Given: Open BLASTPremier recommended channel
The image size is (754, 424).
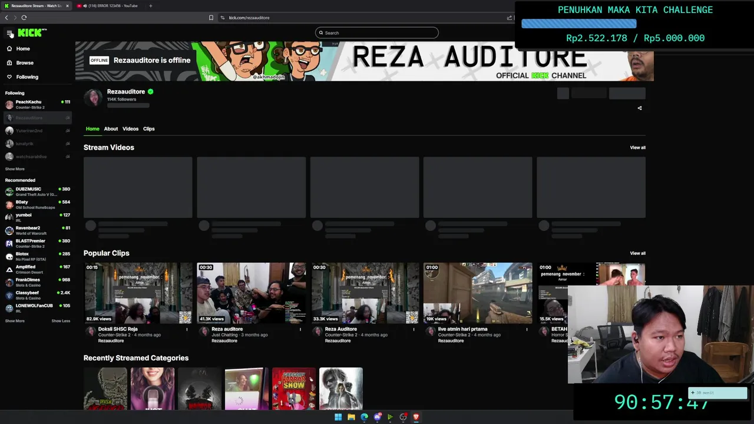Looking at the screenshot, I should 37,243.
